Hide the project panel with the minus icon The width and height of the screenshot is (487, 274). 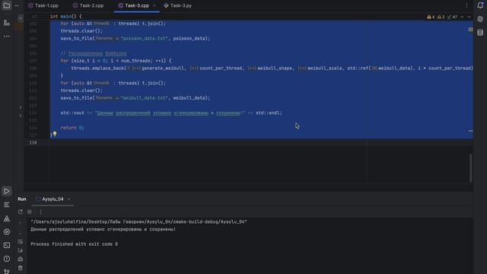point(17,5)
